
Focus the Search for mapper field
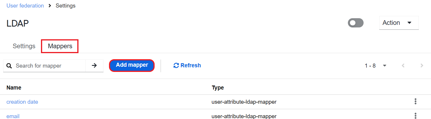coord(49,66)
